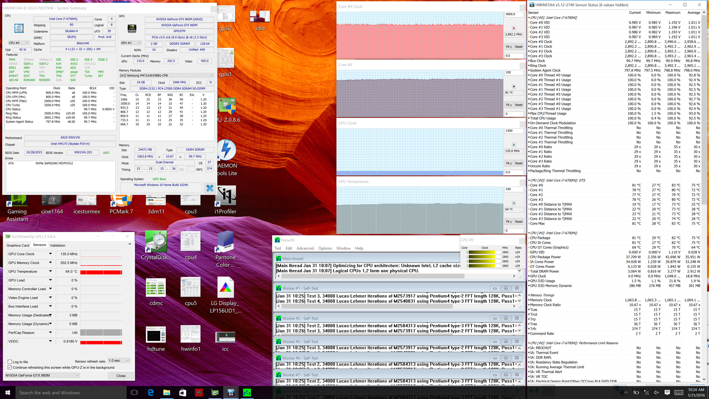Open Microsoft Edge from the taskbar
Screen dimensions: 709x399
pos(150,392)
